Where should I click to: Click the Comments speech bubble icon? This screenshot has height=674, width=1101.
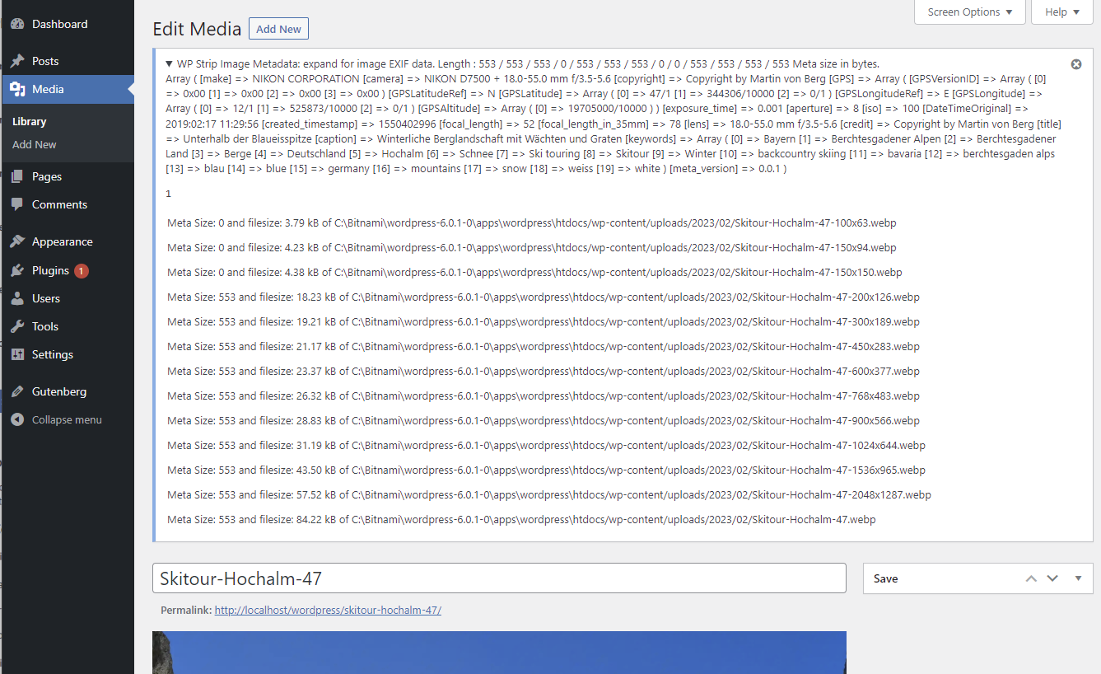click(x=17, y=204)
